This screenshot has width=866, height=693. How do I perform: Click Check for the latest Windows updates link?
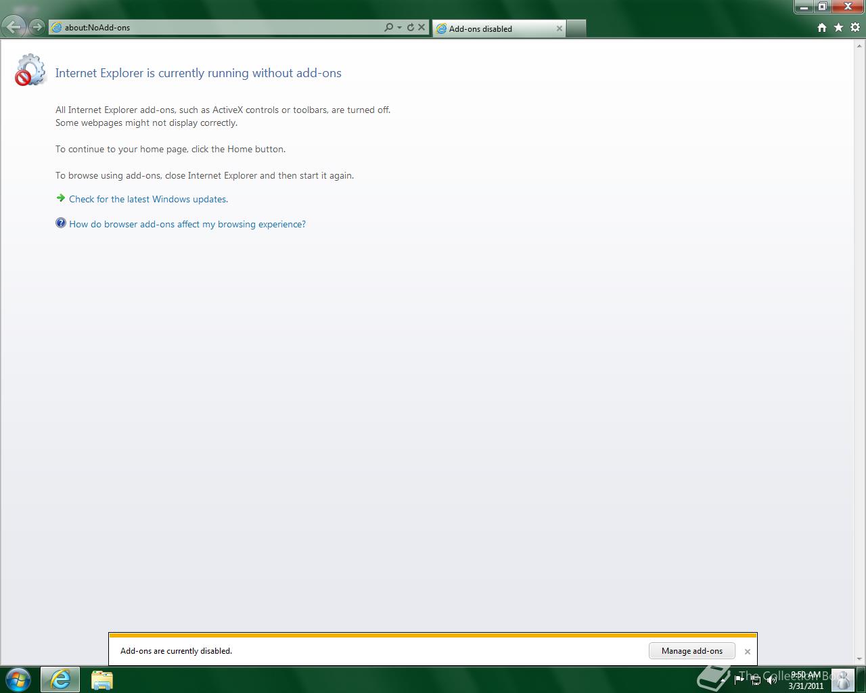[x=148, y=199]
